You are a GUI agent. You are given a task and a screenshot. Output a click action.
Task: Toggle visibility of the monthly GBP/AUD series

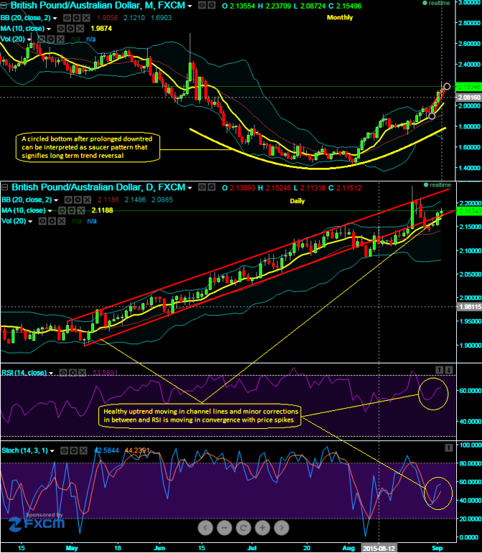(202, 5)
